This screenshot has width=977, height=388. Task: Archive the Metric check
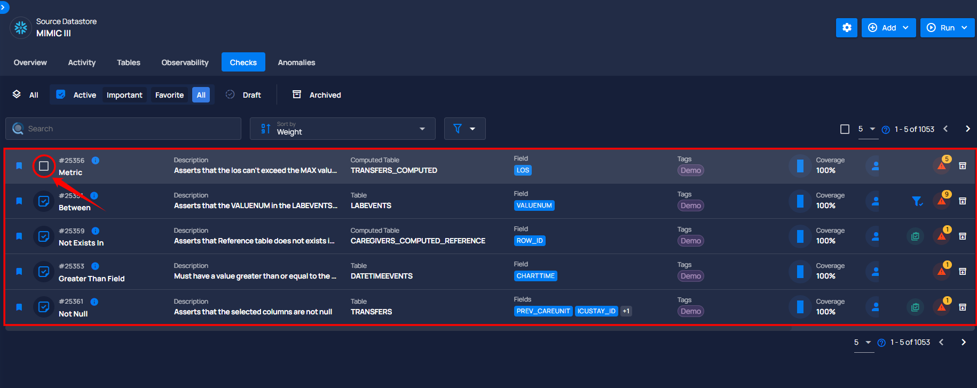(963, 166)
